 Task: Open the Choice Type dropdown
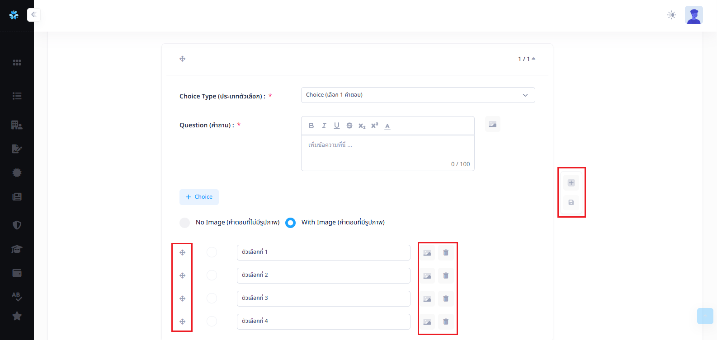point(418,95)
